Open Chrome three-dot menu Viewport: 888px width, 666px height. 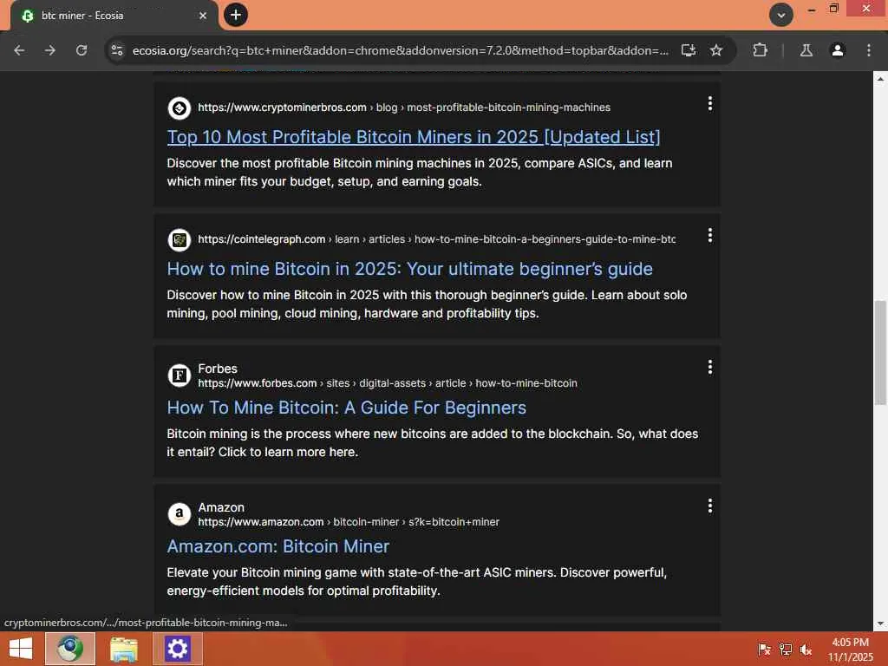[869, 50]
